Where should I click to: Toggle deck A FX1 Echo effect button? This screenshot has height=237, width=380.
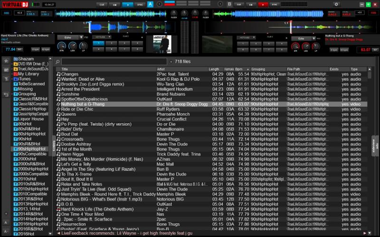coord(68,37)
